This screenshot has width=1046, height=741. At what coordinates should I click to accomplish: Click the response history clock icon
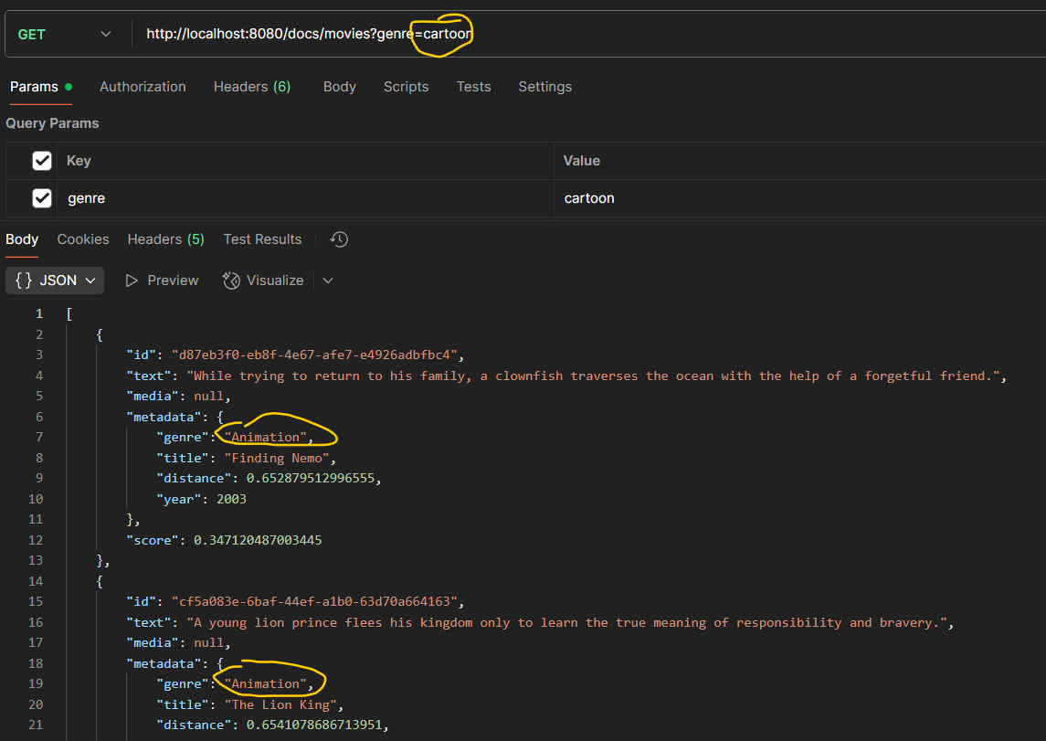coord(339,239)
